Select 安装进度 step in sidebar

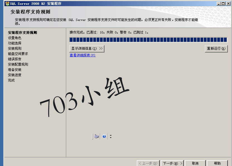[x=15, y=75]
